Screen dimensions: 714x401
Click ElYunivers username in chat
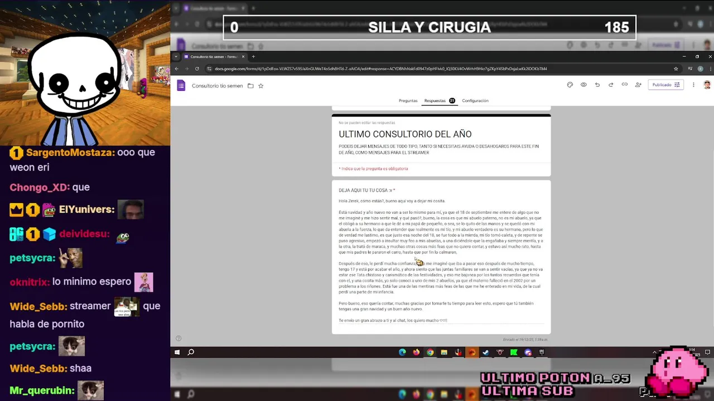coord(86,210)
